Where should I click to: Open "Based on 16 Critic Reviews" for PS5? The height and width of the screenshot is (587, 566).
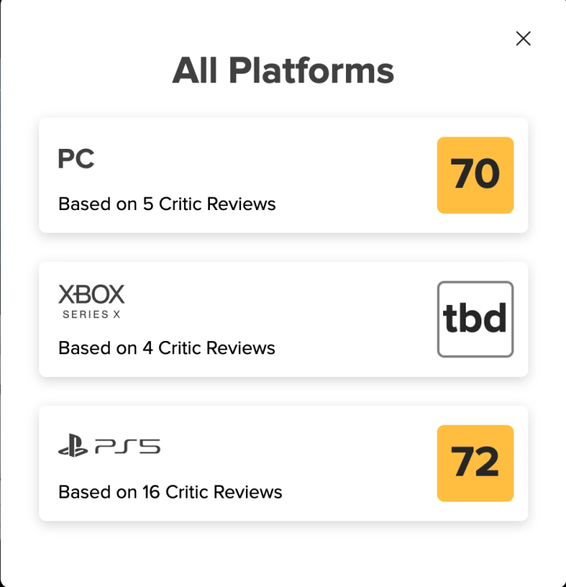pyautogui.click(x=170, y=492)
